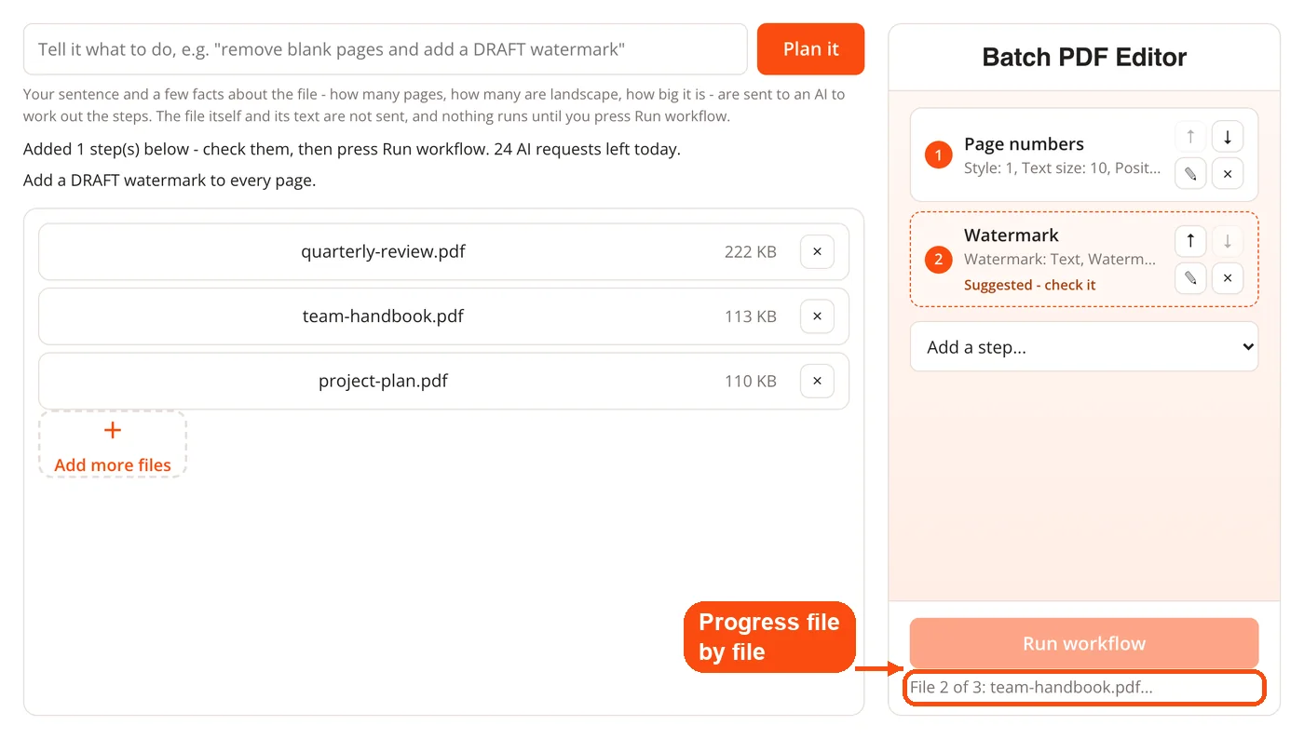Viewport: 1304px width, 739px height.
Task: Click the 113 KB file size
Action: (x=751, y=316)
